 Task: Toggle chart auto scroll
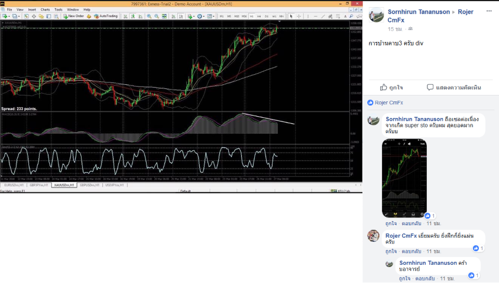[173, 16]
